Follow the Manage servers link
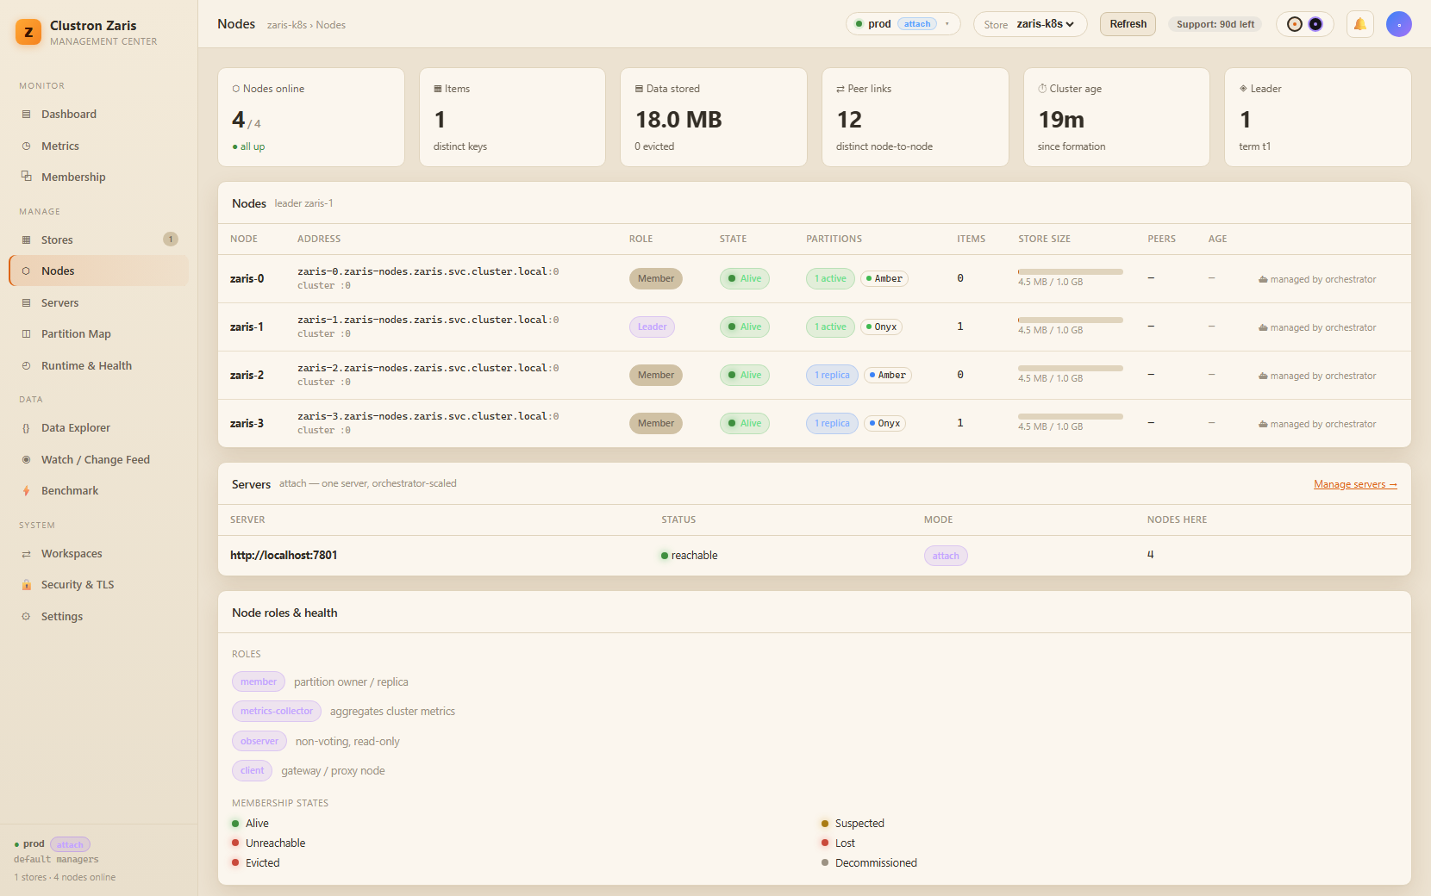 tap(1355, 484)
